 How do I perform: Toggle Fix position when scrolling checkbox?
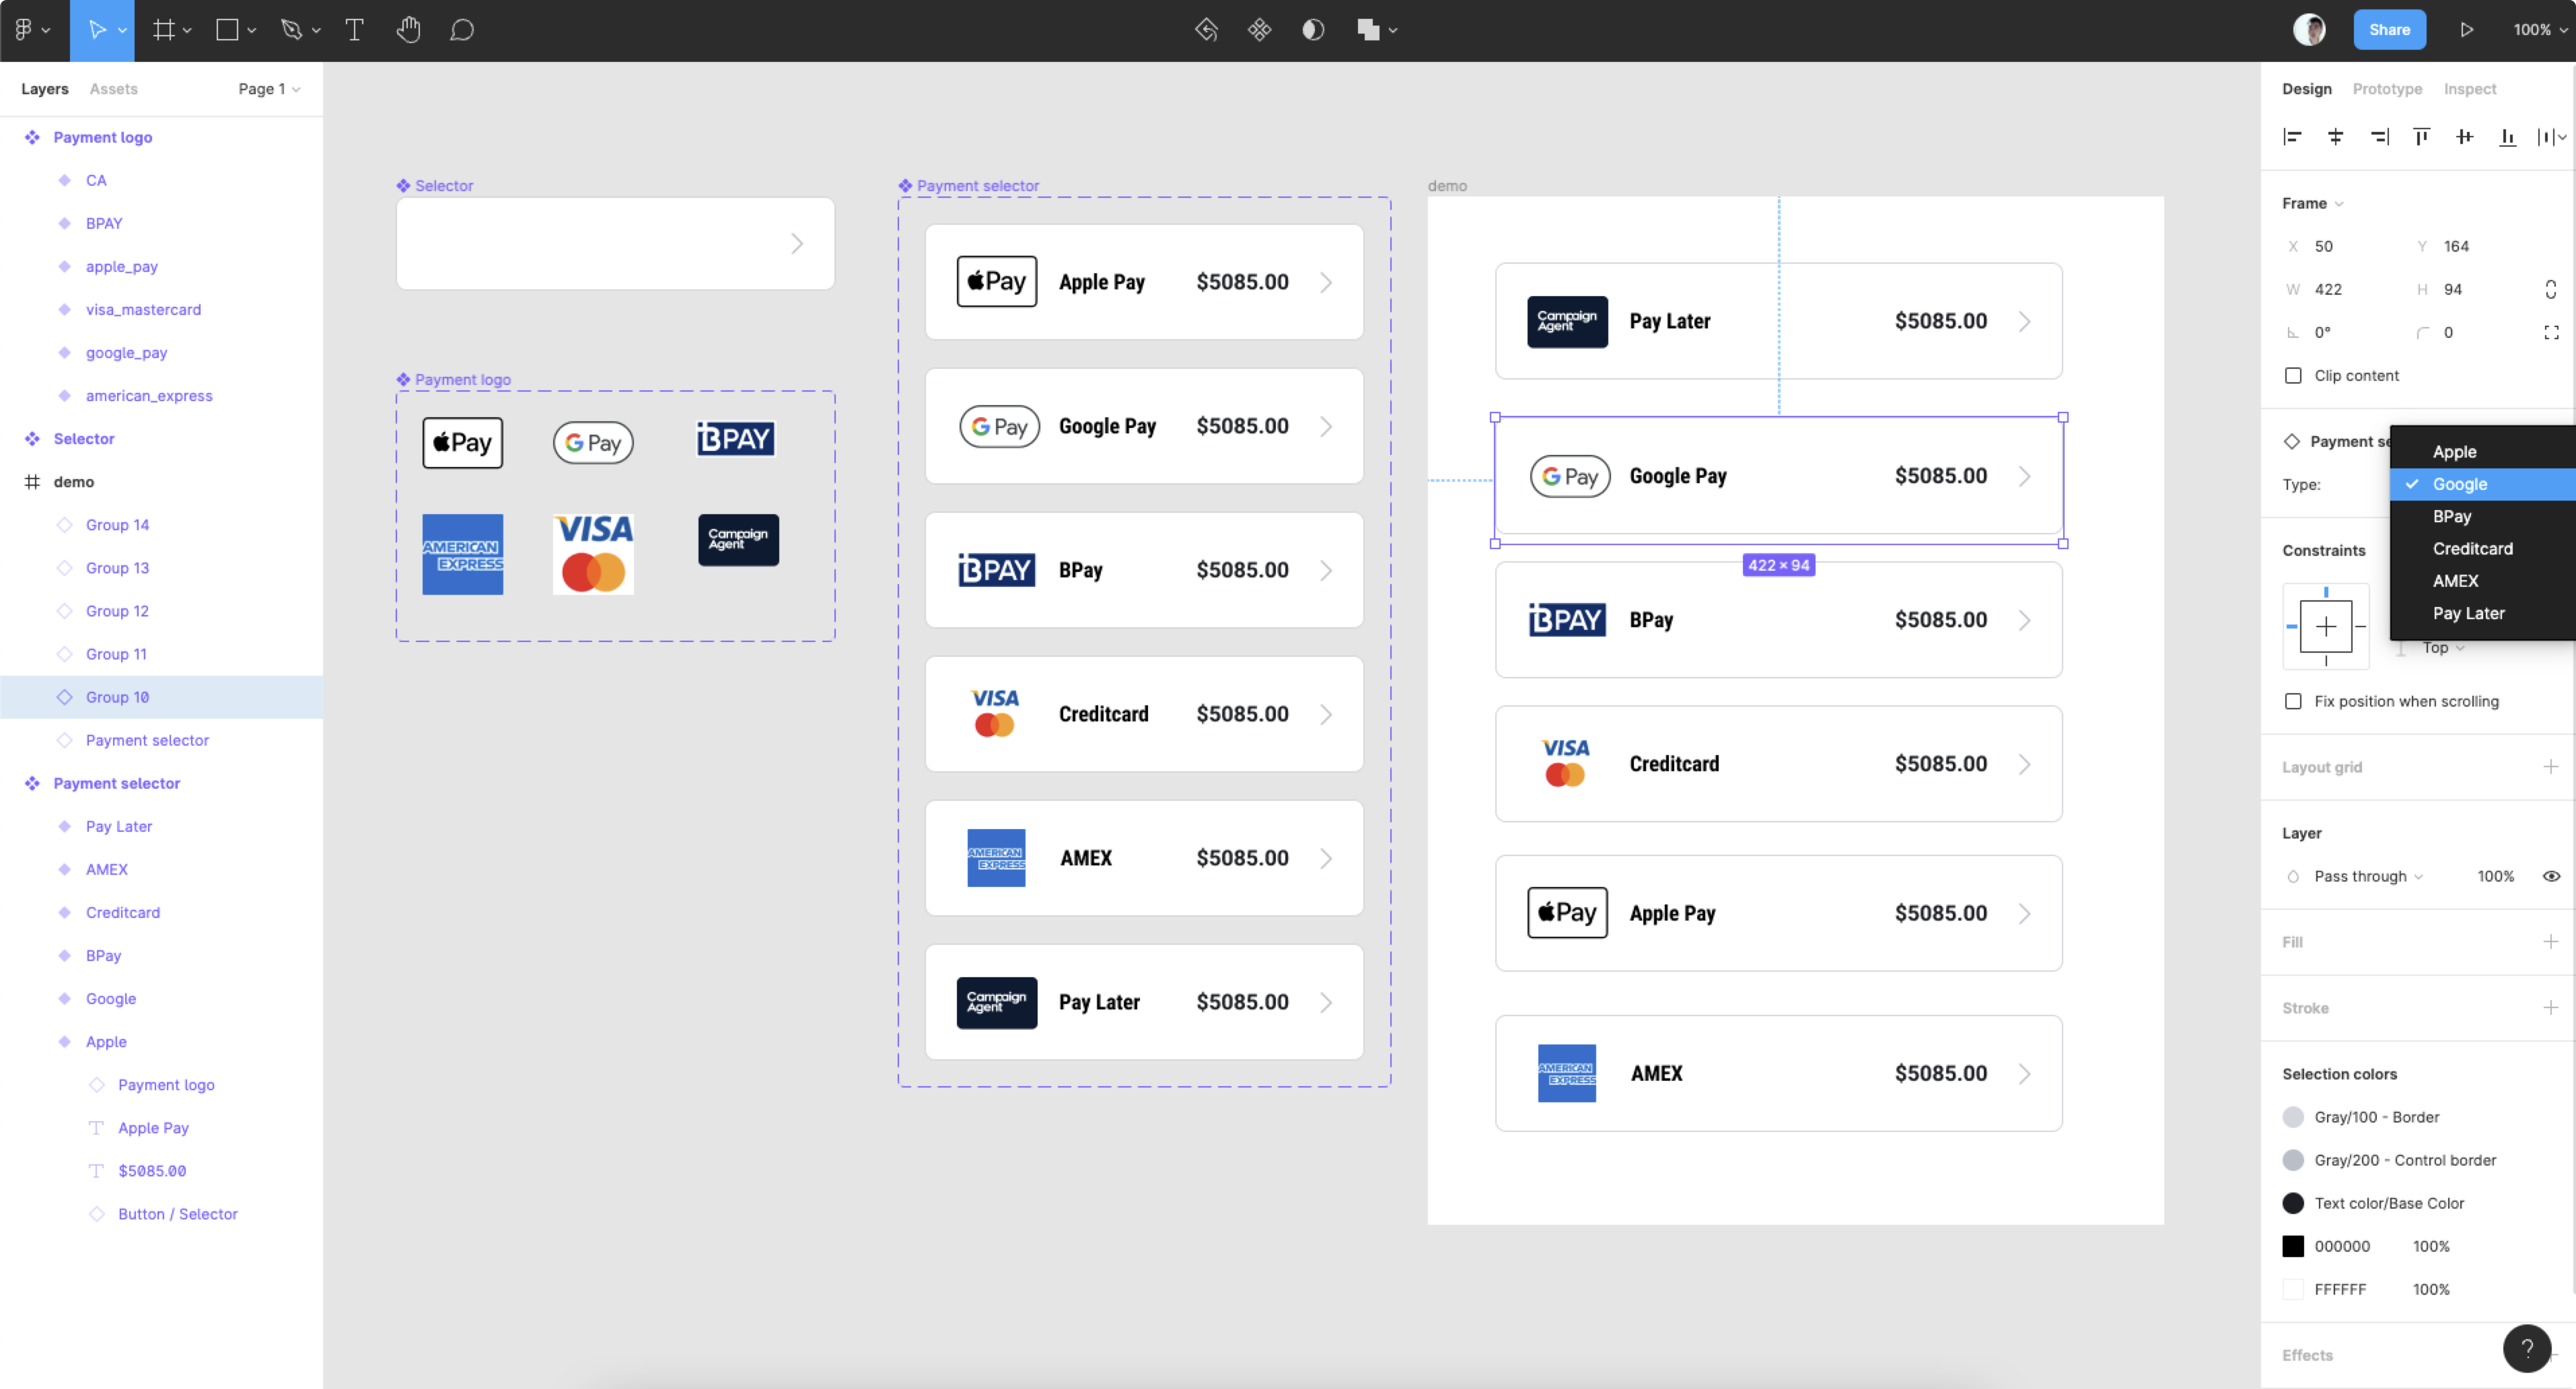pos(2293,702)
